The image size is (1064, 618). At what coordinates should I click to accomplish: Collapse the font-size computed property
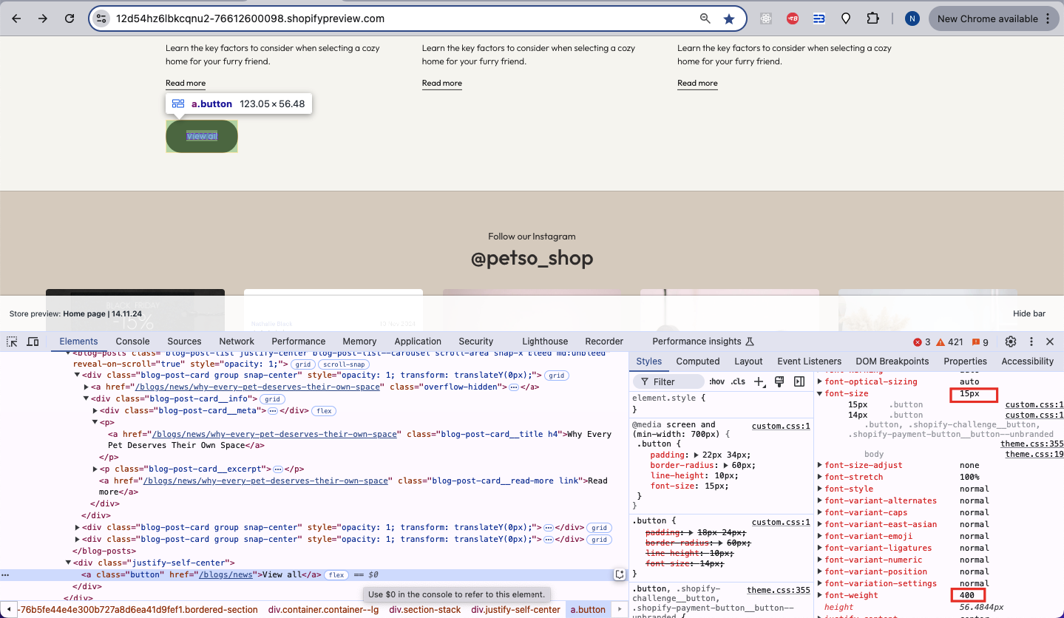819,393
